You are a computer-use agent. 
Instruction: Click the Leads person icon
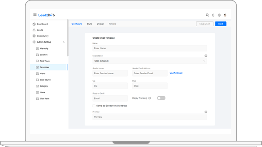[34, 30]
